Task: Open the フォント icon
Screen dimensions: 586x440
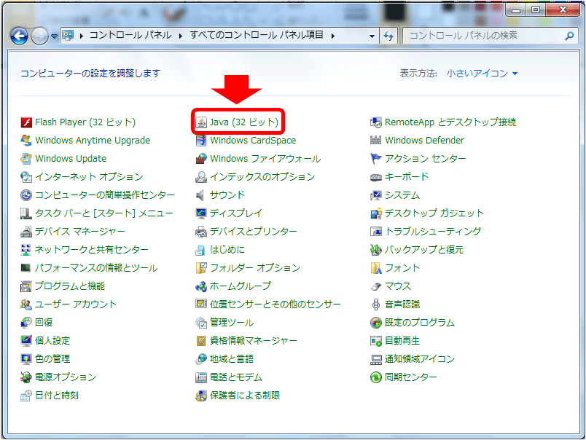Action: pyautogui.click(x=375, y=268)
